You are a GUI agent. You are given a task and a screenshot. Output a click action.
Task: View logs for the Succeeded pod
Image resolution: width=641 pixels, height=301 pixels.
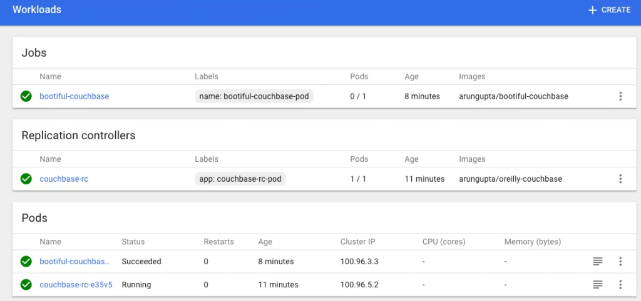tap(598, 262)
